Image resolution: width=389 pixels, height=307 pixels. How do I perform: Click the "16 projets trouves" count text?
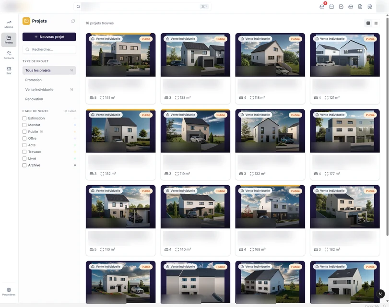click(100, 23)
